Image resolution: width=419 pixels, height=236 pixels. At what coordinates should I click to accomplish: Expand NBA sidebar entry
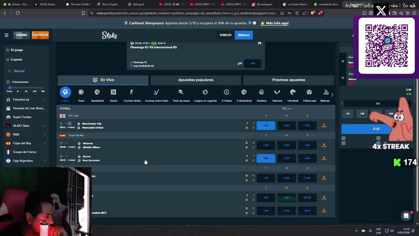(27, 134)
